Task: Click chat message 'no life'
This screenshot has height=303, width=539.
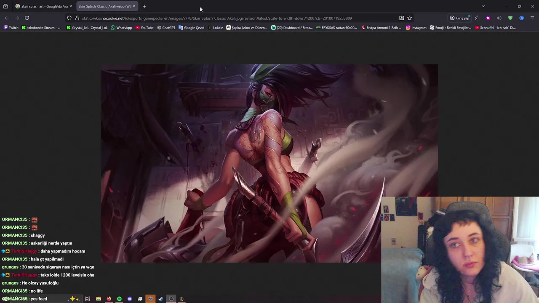Action: (37, 291)
